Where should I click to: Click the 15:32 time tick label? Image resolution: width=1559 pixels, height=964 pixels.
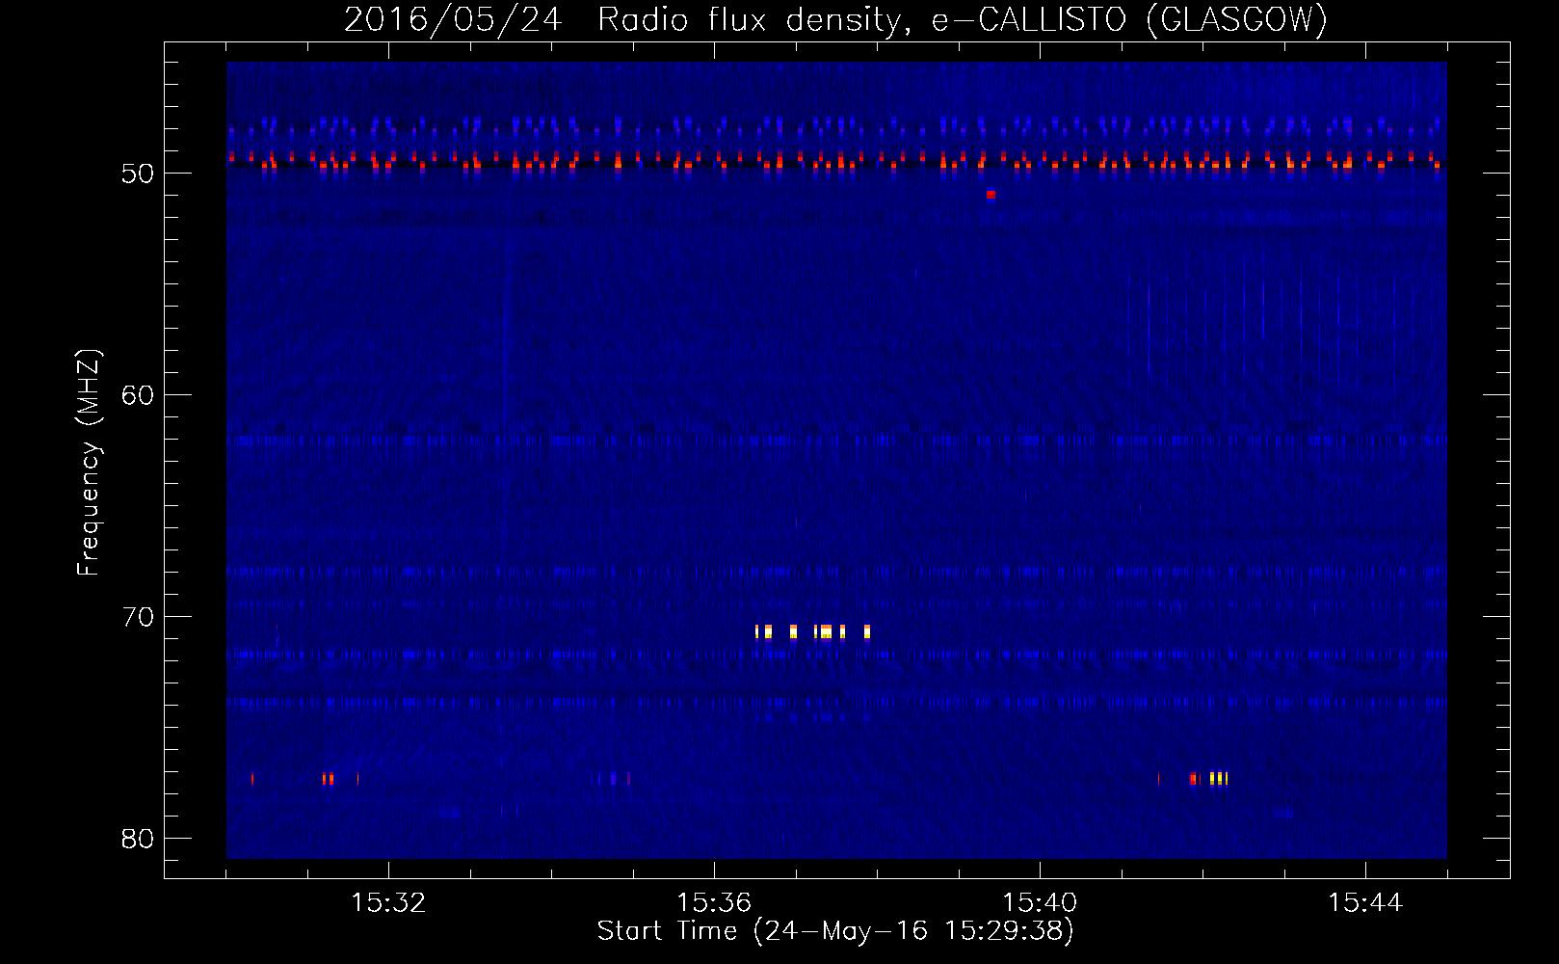click(x=388, y=903)
